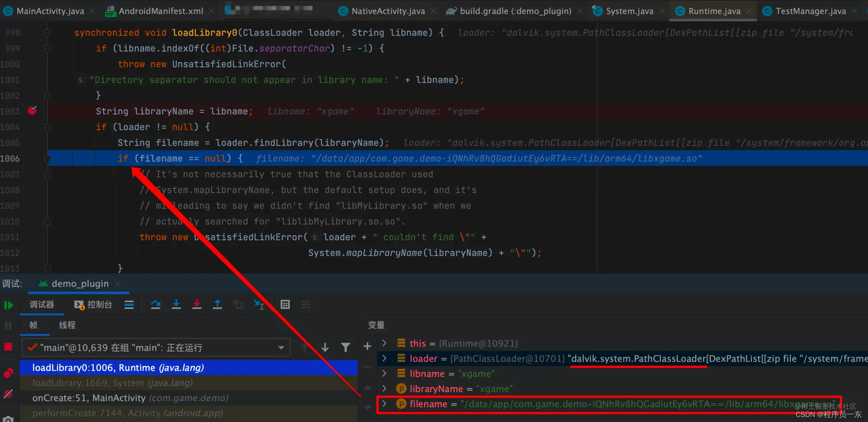The width and height of the screenshot is (868, 422).
Task: Click the blue Step Into icon
Action: (x=176, y=305)
